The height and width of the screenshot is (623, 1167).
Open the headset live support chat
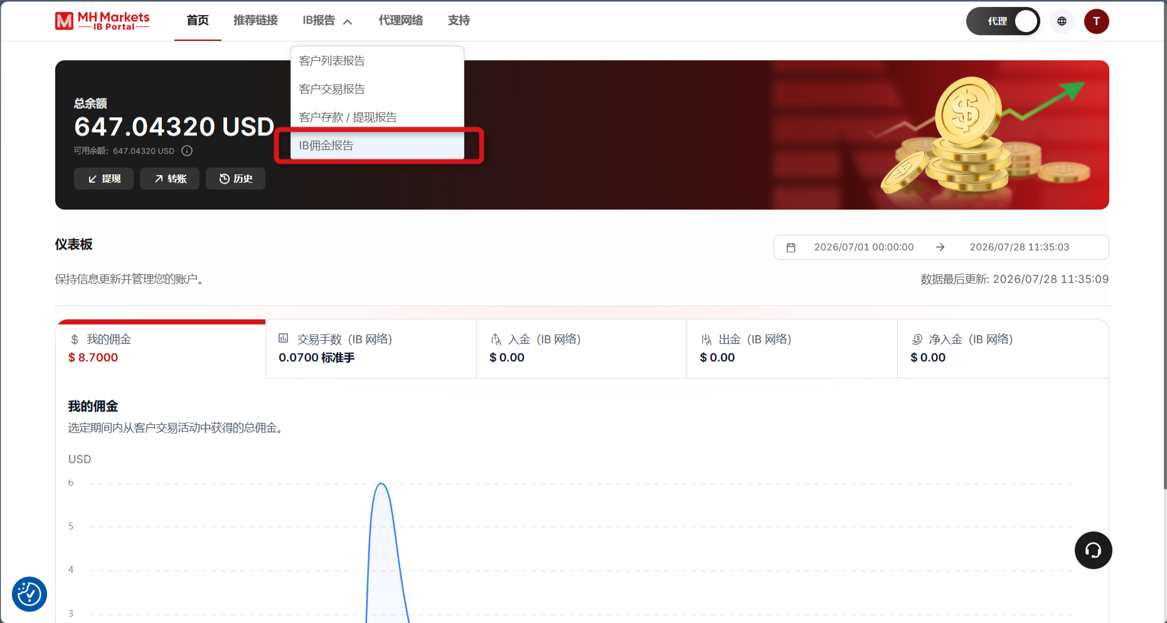pos(1093,550)
